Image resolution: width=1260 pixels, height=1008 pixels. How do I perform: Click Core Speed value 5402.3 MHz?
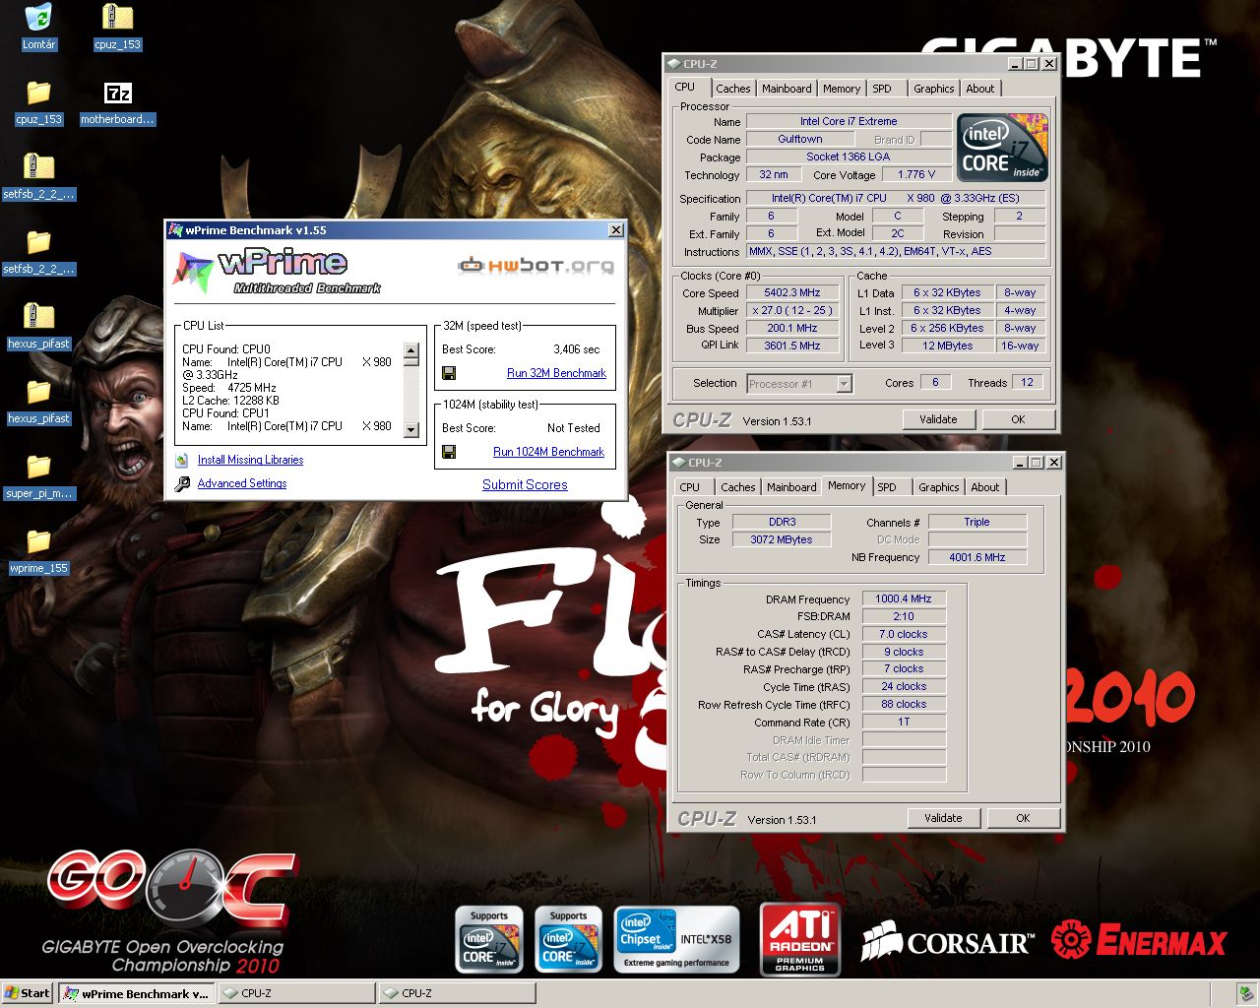792,292
